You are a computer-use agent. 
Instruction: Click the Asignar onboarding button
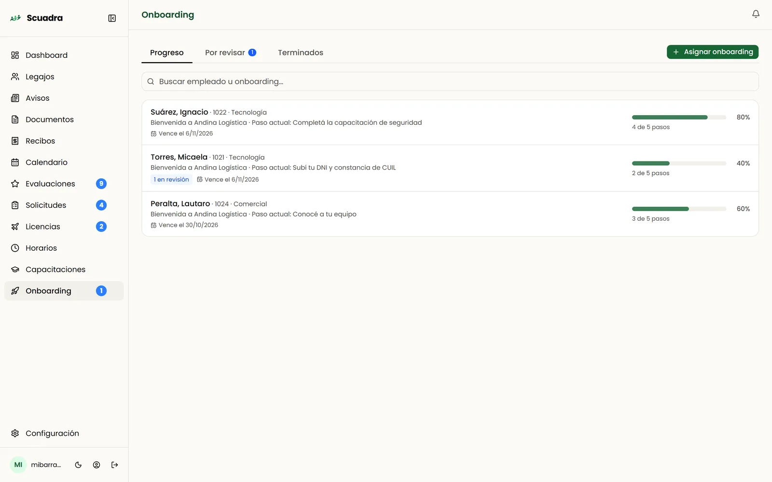point(713,52)
